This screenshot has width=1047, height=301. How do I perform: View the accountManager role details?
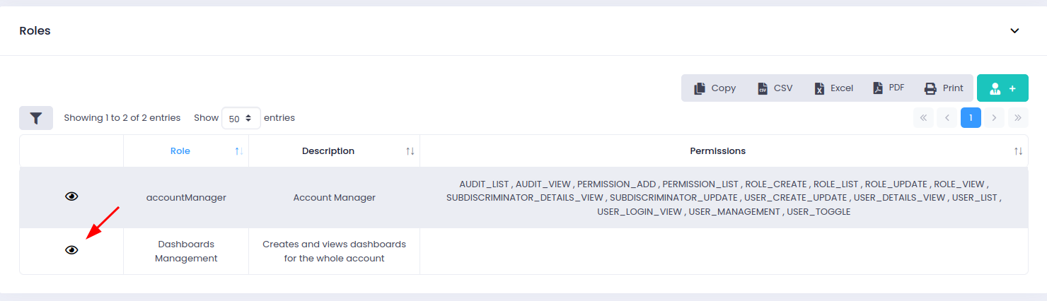pyautogui.click(x=71, y=197)
